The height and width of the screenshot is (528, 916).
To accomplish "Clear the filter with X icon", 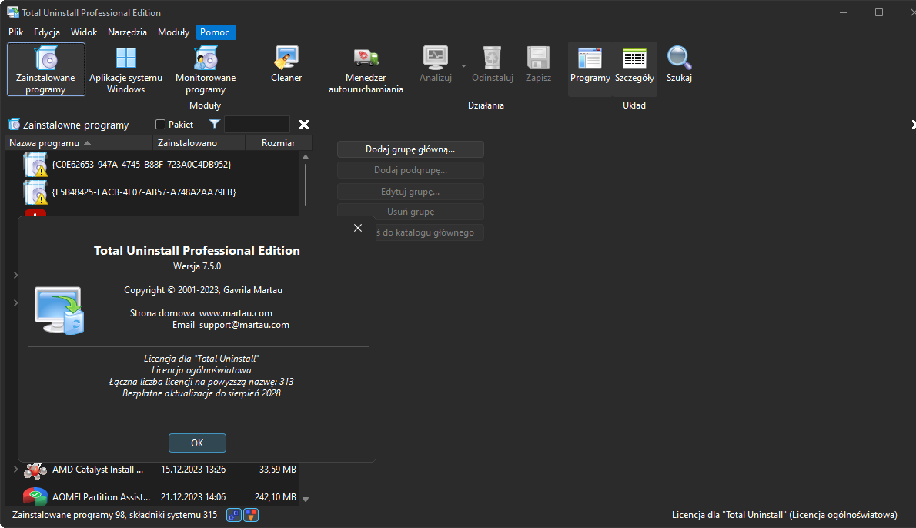I will 304,125.
